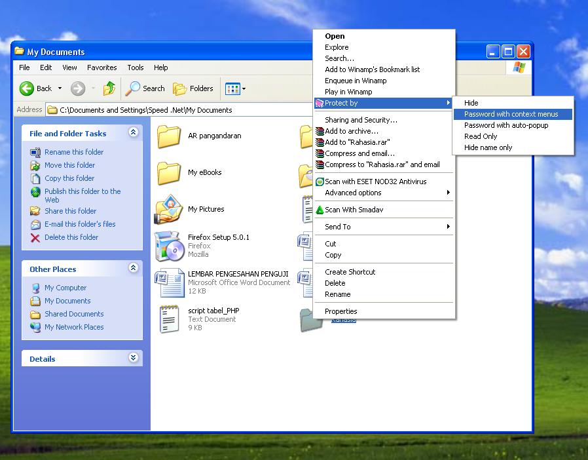Select the AR pangandaran folder icon
Screen dimensions: 588x460
pos(169,136)
